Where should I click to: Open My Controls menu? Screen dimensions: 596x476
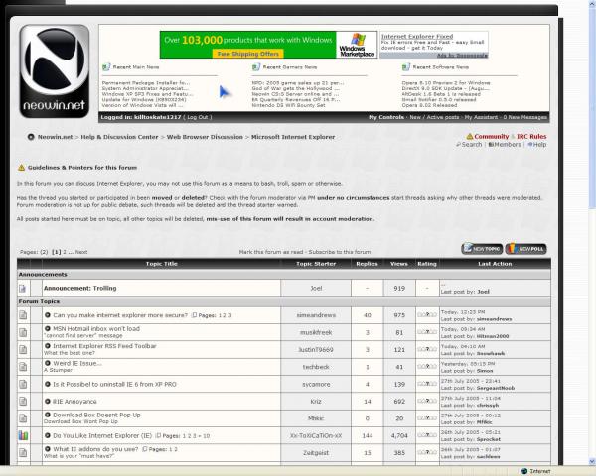[386, 117]
